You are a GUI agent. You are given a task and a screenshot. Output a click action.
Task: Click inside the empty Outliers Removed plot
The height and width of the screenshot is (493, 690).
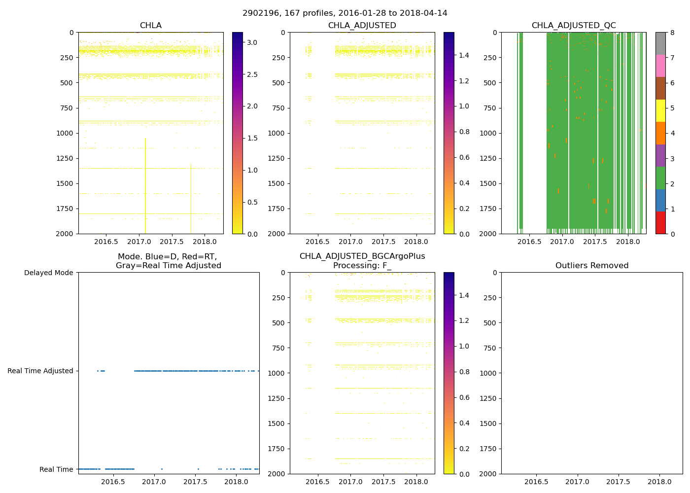592,373
